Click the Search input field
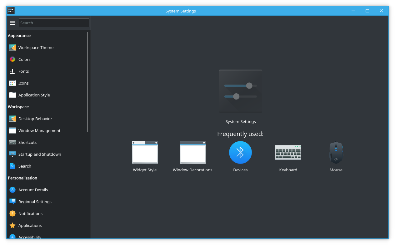The image size is (395, 245). (x=54, y=23)
